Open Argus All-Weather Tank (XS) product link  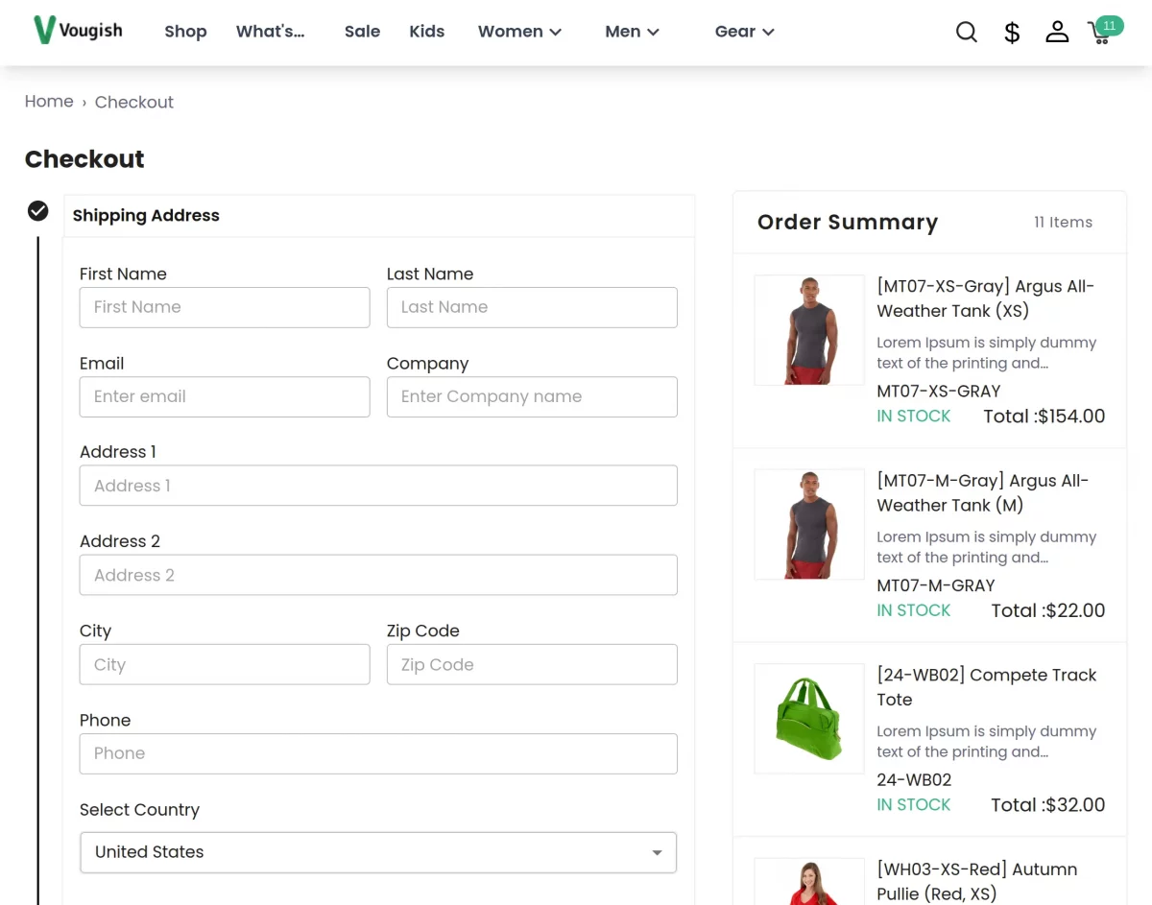coord(985,298)
